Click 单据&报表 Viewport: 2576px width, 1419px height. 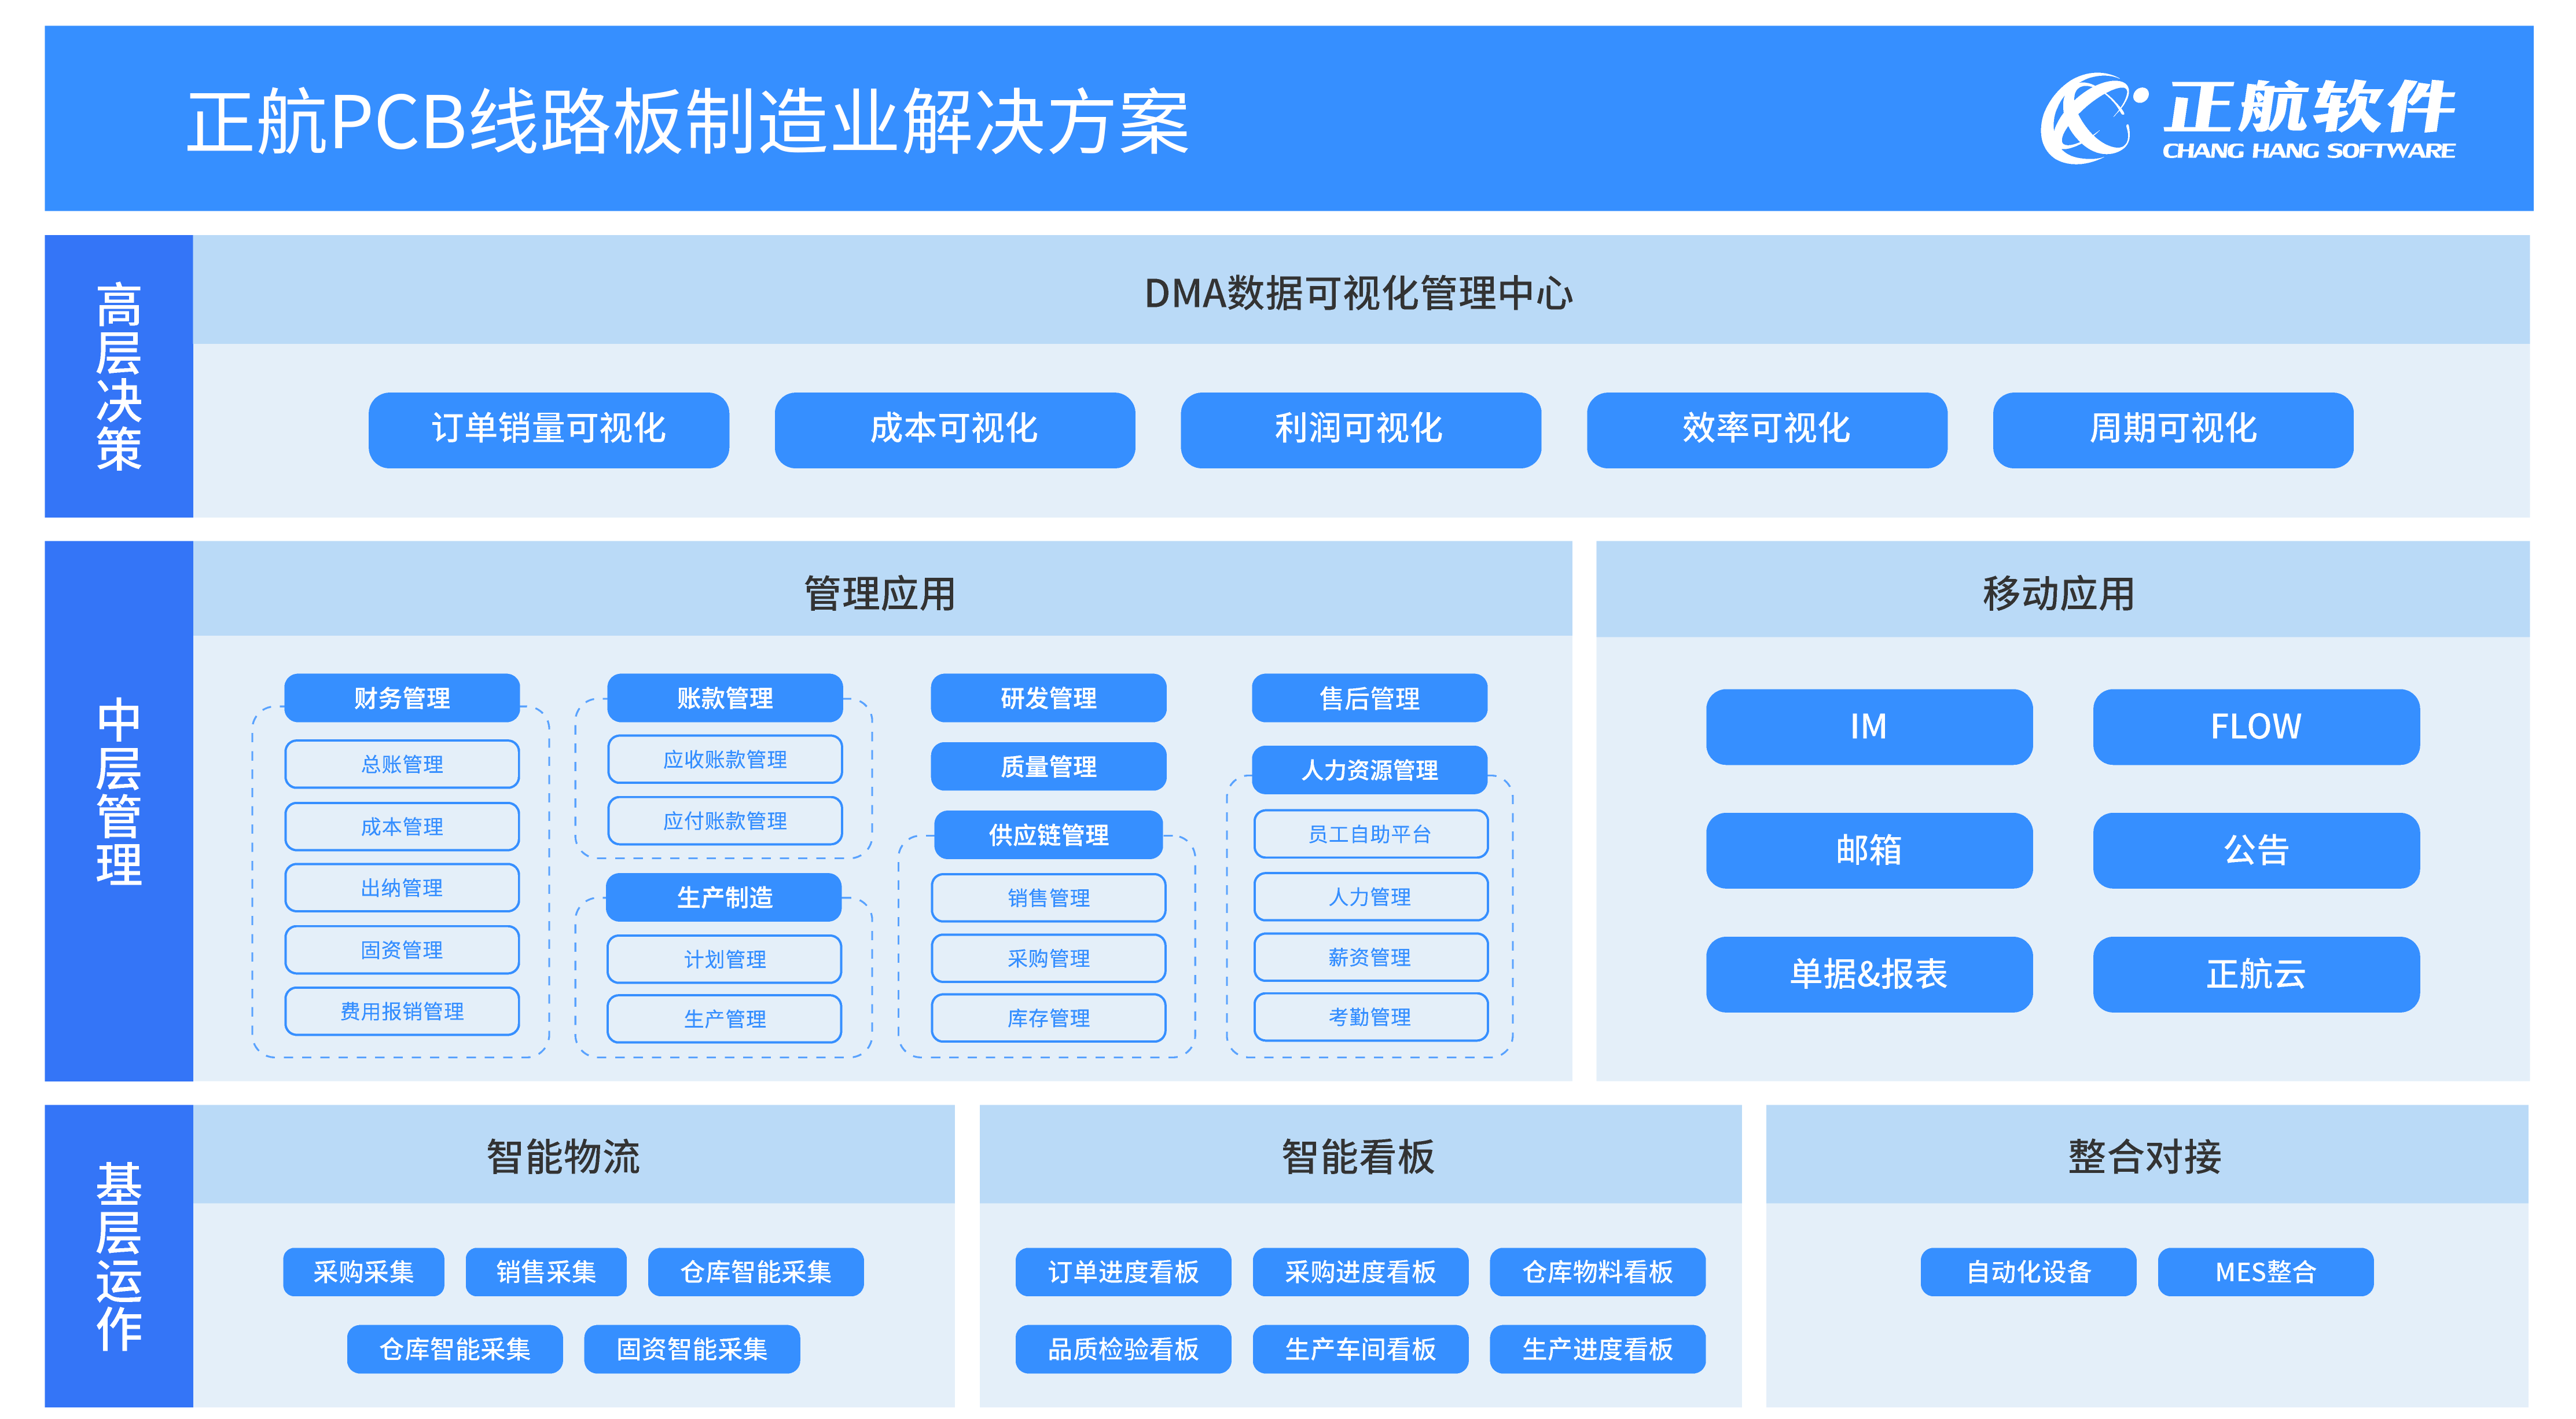coord(1869,974)
